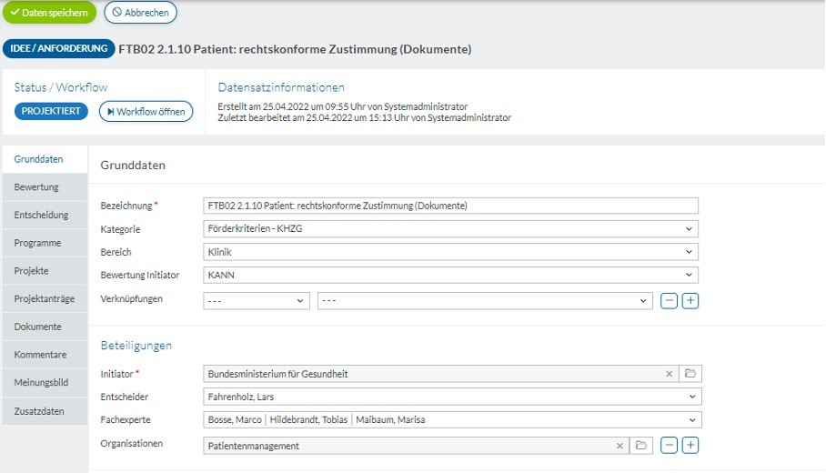
Task: Click the 'Erstellt am 25.04.2022' line
Action: tap(343, 106)
